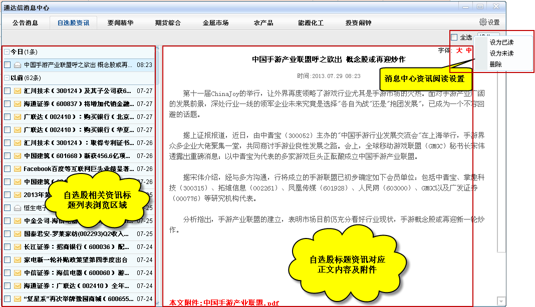Check the box for 汇川技术 07-27 message
The image size is (535, 307).
click(7, 91)
